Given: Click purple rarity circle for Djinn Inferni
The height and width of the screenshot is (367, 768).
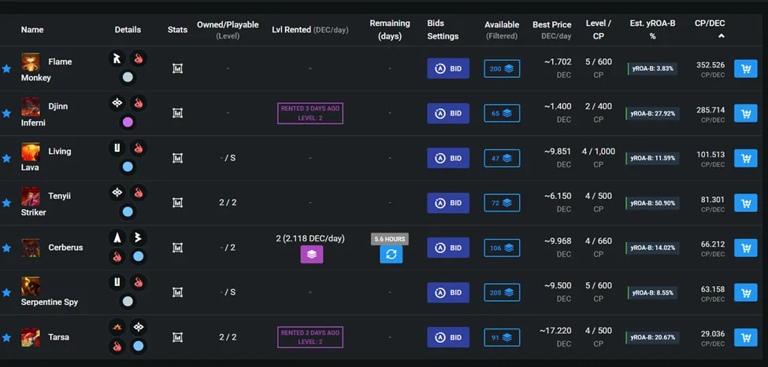Looking at the screenshot, I should (128, 122).
